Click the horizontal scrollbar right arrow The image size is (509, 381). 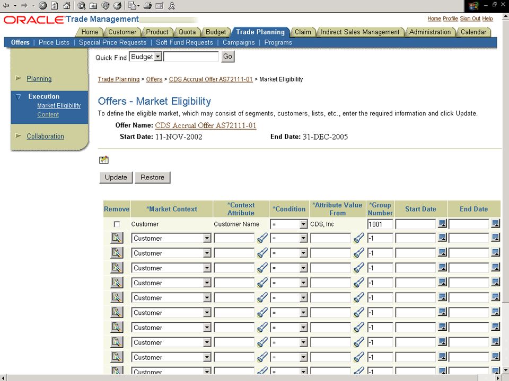click(499, 378)
